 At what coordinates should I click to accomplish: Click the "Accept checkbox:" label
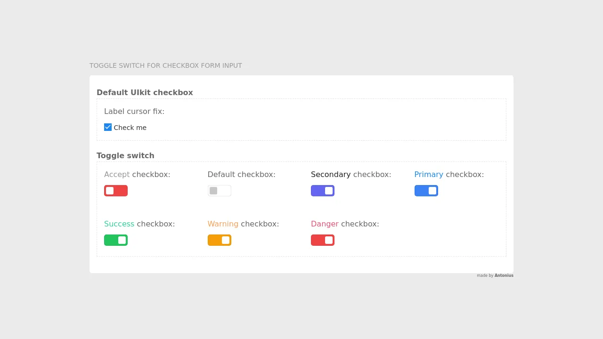point(137,174)
